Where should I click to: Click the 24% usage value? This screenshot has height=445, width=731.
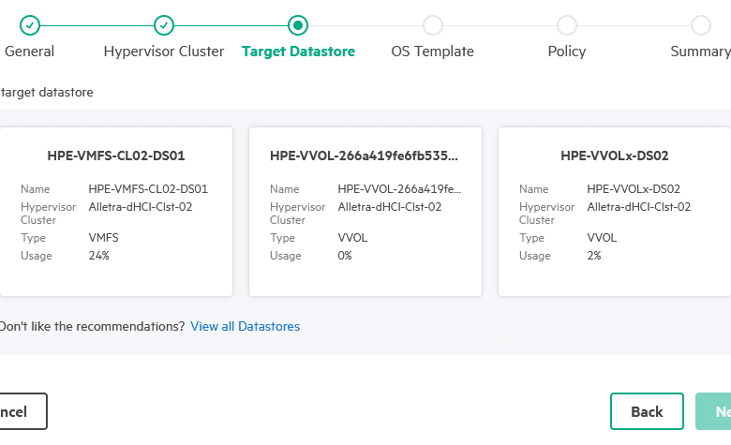tap(98, 256)
